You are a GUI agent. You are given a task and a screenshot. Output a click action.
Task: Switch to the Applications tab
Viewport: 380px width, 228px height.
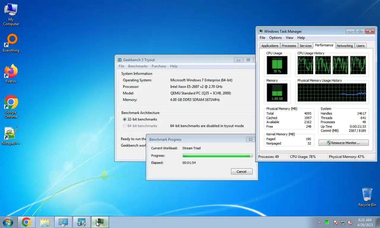pyautogui.click(x=270, y=46)
